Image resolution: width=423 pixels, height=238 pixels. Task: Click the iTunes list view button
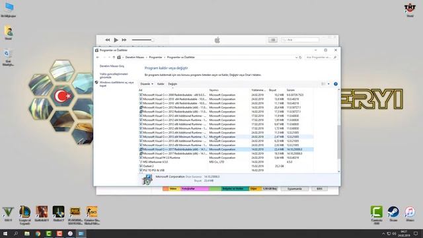point(273,40)
